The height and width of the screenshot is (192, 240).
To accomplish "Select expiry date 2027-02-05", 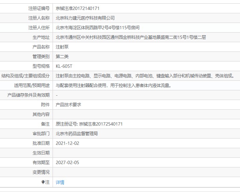I will click(x=67, y=162).
